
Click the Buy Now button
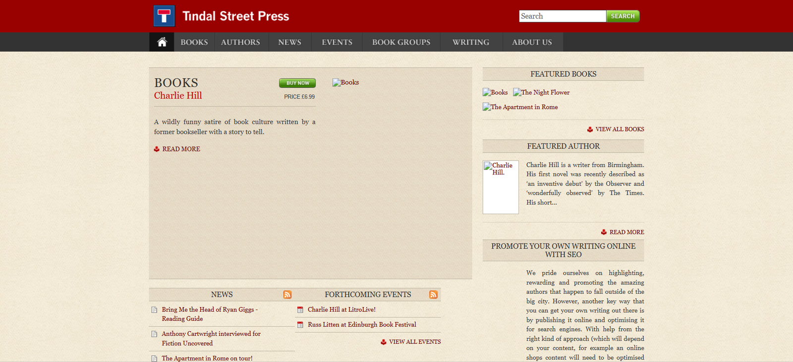(x=297, y=83)
